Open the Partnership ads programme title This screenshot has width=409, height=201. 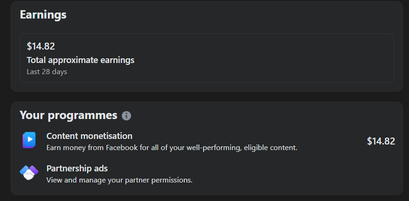point(77,168)
